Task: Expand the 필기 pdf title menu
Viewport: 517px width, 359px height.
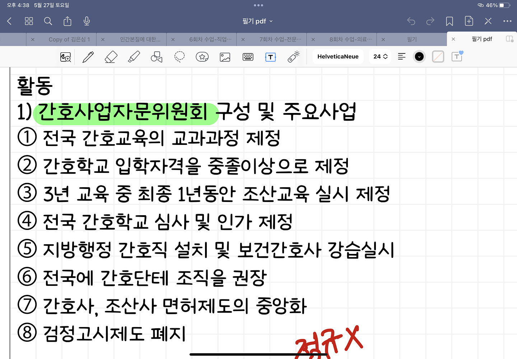Action: point(257,21)
